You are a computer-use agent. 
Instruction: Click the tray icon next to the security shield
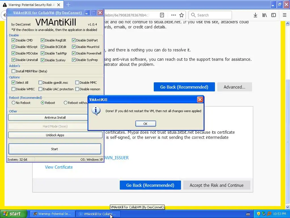264,214
